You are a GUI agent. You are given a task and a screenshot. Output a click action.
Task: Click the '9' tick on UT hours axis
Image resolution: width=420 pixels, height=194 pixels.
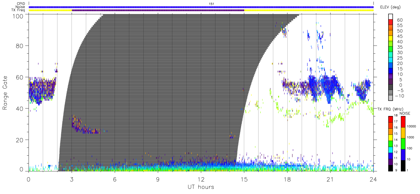point(158,179)
